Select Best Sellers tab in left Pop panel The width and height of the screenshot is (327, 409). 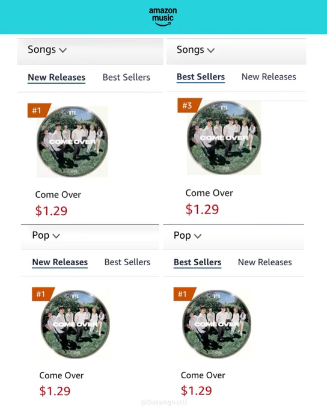[127, 262]
